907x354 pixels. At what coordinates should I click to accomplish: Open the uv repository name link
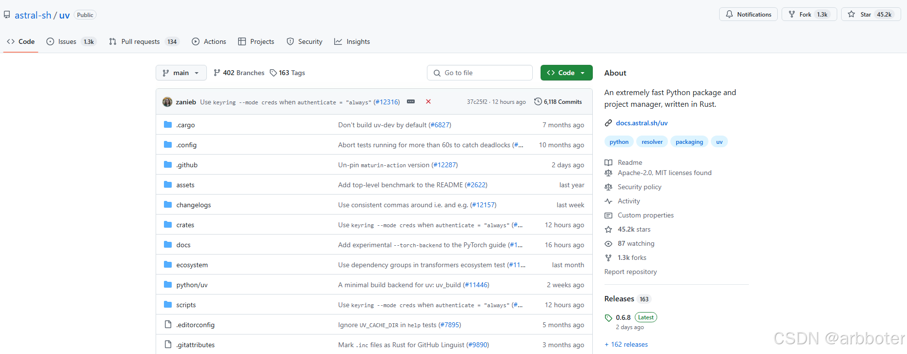[x=64, y=15]
